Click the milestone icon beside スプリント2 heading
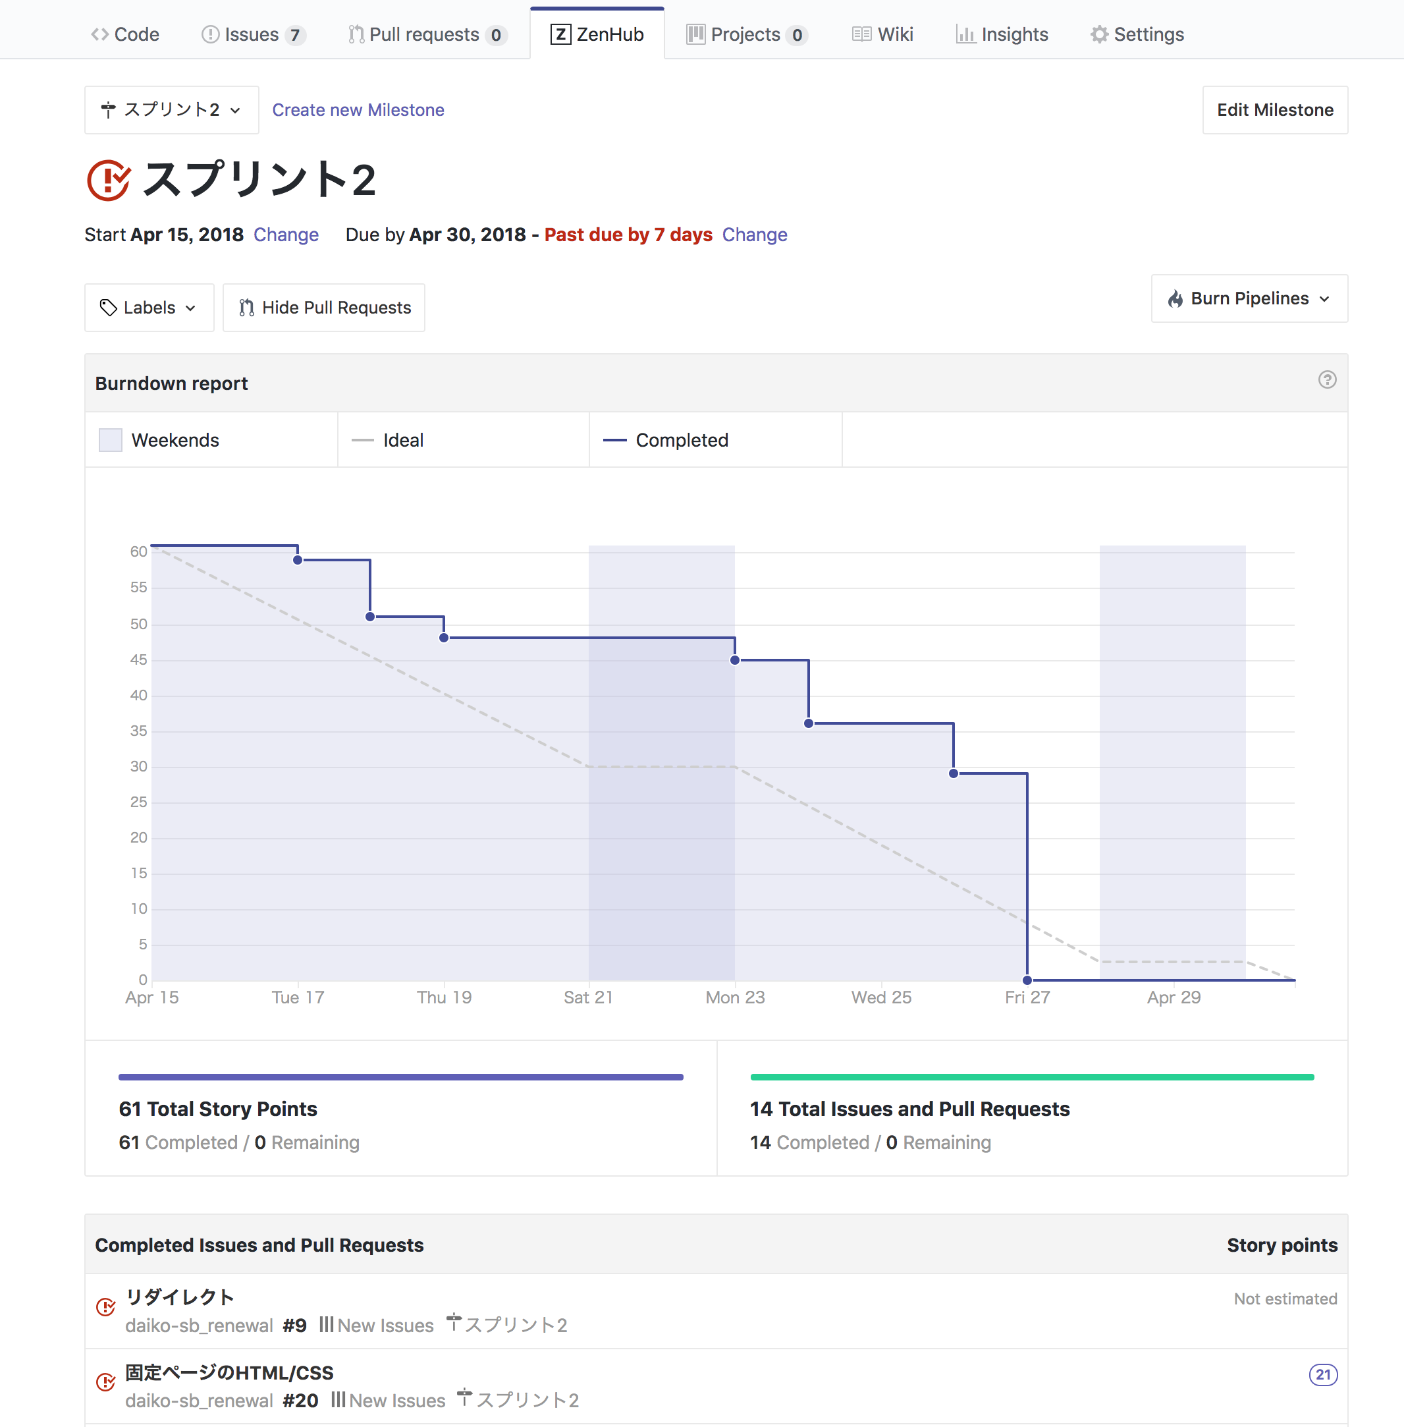 click(x=109, y=179)
